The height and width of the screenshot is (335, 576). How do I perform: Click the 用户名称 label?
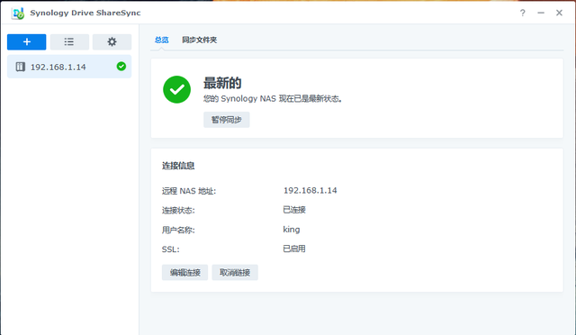(178, 230)
